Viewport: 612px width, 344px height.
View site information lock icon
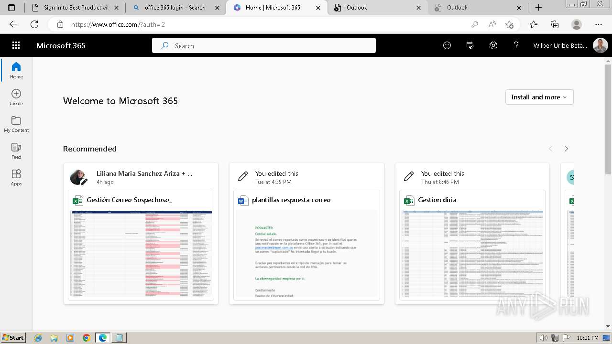click(x=60, y=24)
